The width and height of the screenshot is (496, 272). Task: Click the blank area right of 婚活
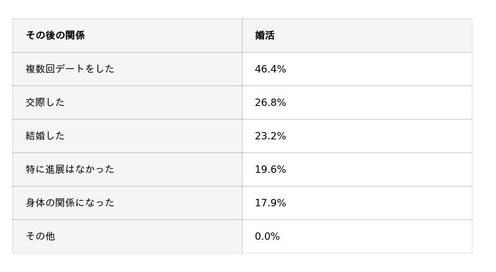373,35
